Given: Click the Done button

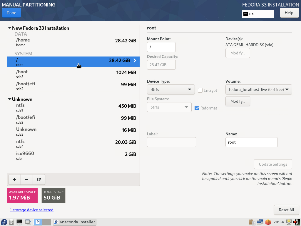Looking at the screenshot, I should pyautogui.click(x=11, y=13).
